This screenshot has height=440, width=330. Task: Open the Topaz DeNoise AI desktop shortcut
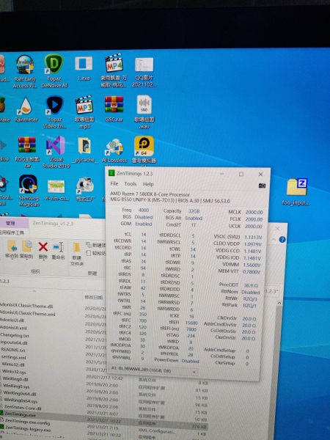click(54, 71)
